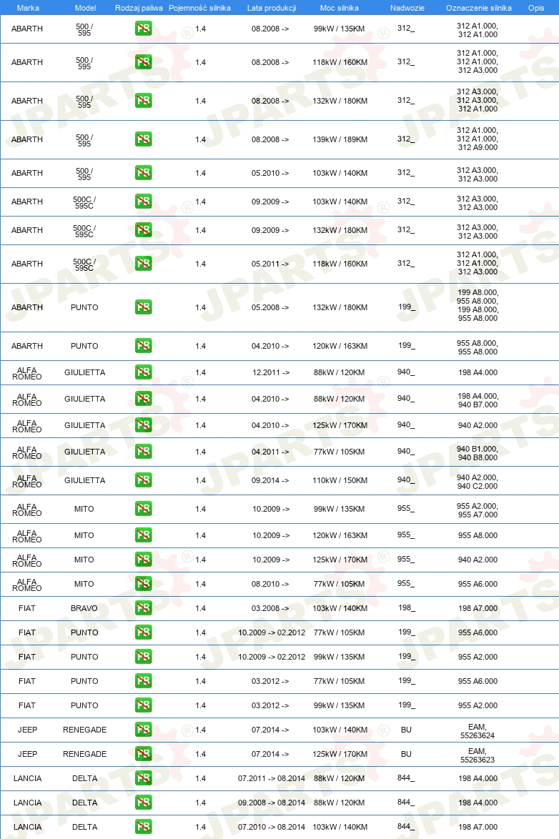This screenshot has width=559, height=839.
Task: Click the Moc silnika column header
Action: (340, 8)
